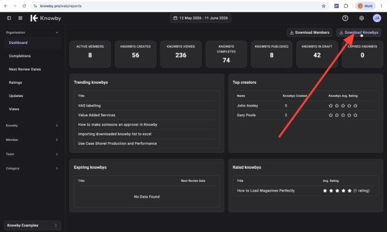Open the JA user avatar menu
Image resolution: width=387 pixels, height=232 pixels.
[x=377, y=18]
